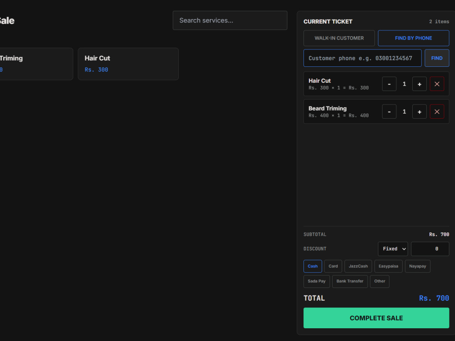Decrease Beard Triming quantity with minus

[389, 112]
